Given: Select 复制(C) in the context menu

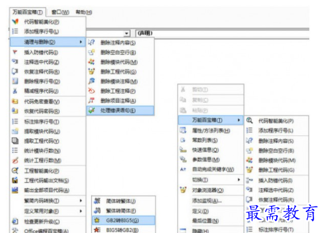Looking at the screenshot, I should [x=211, y=100].
